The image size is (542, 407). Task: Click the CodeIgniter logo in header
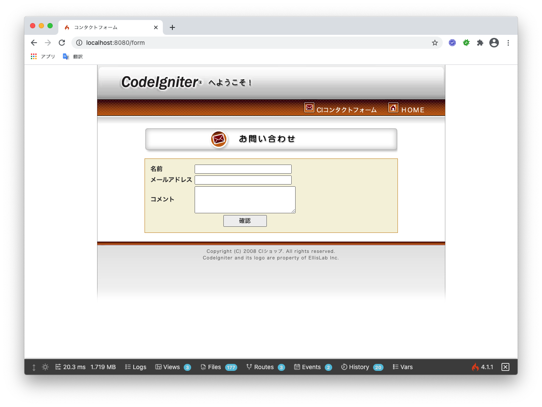pyautogui.click(x=162, y=82)
